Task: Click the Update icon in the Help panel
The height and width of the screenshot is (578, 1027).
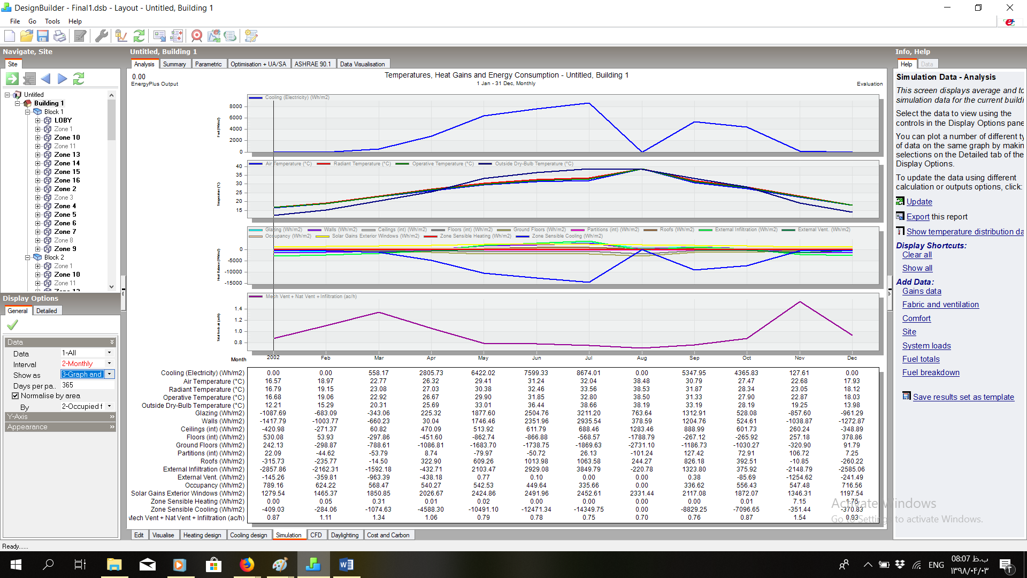Action: 900,201
